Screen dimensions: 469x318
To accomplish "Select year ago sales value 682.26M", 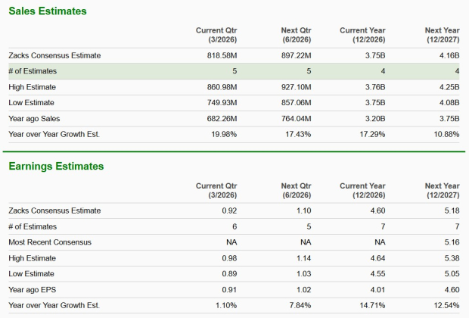I will (x=222, y=119).
